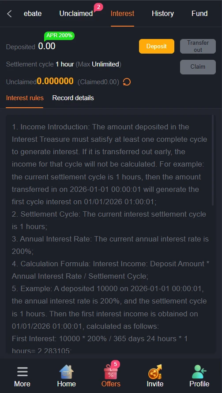Open Offers gift box icon
222x393 pixels.
(x=111, y=372)
